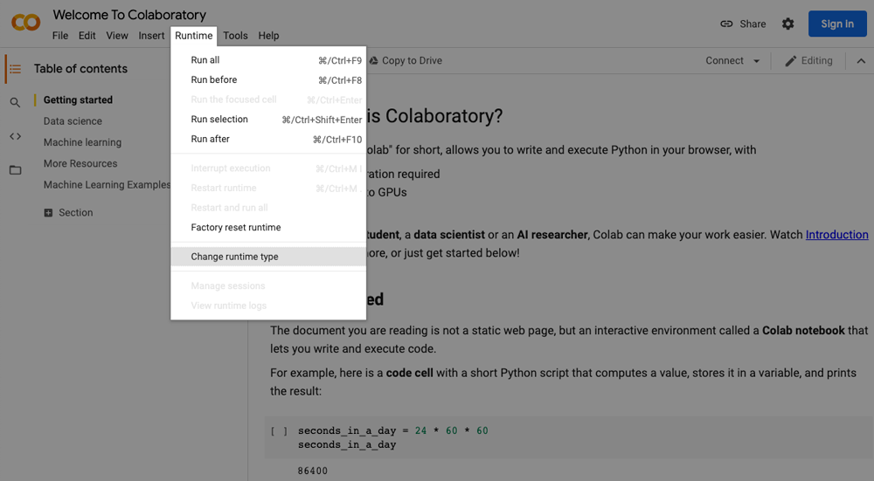
Task: Choose Run selection menu entry
Action: (x=268, y=120)
